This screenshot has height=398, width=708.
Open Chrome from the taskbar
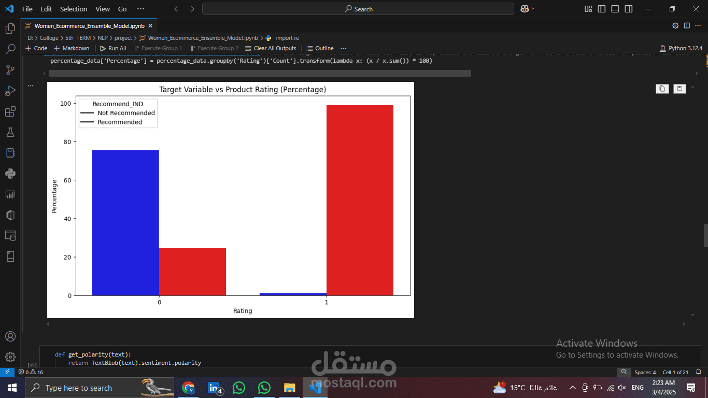(x=188, y=388)
